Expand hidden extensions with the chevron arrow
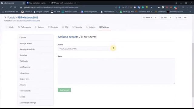Screen dimensions: 194x109 pos(151,7)
